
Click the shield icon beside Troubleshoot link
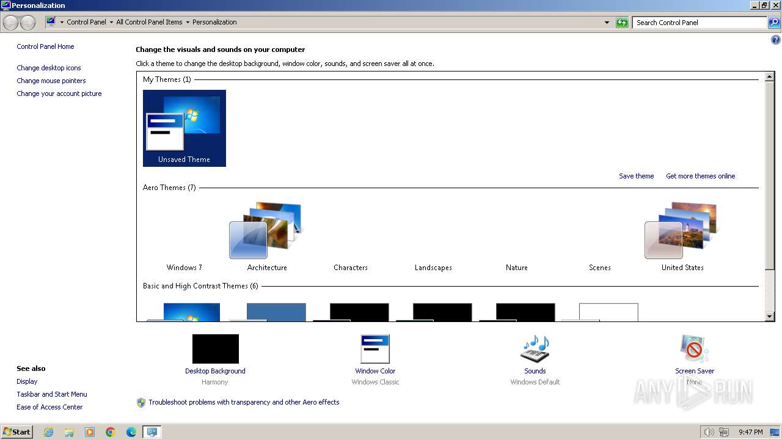pyautogui.click(x=141, y=403)
